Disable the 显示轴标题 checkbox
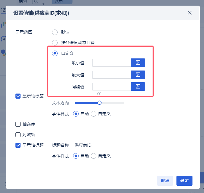The image size is (204, 193). pyautogui.click(x=18, y=145)
